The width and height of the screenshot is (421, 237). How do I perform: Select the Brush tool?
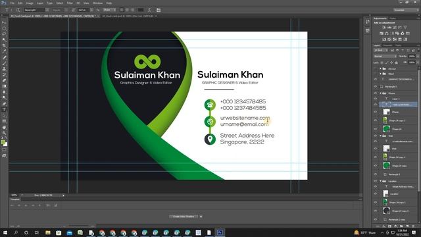pos(4,63)
